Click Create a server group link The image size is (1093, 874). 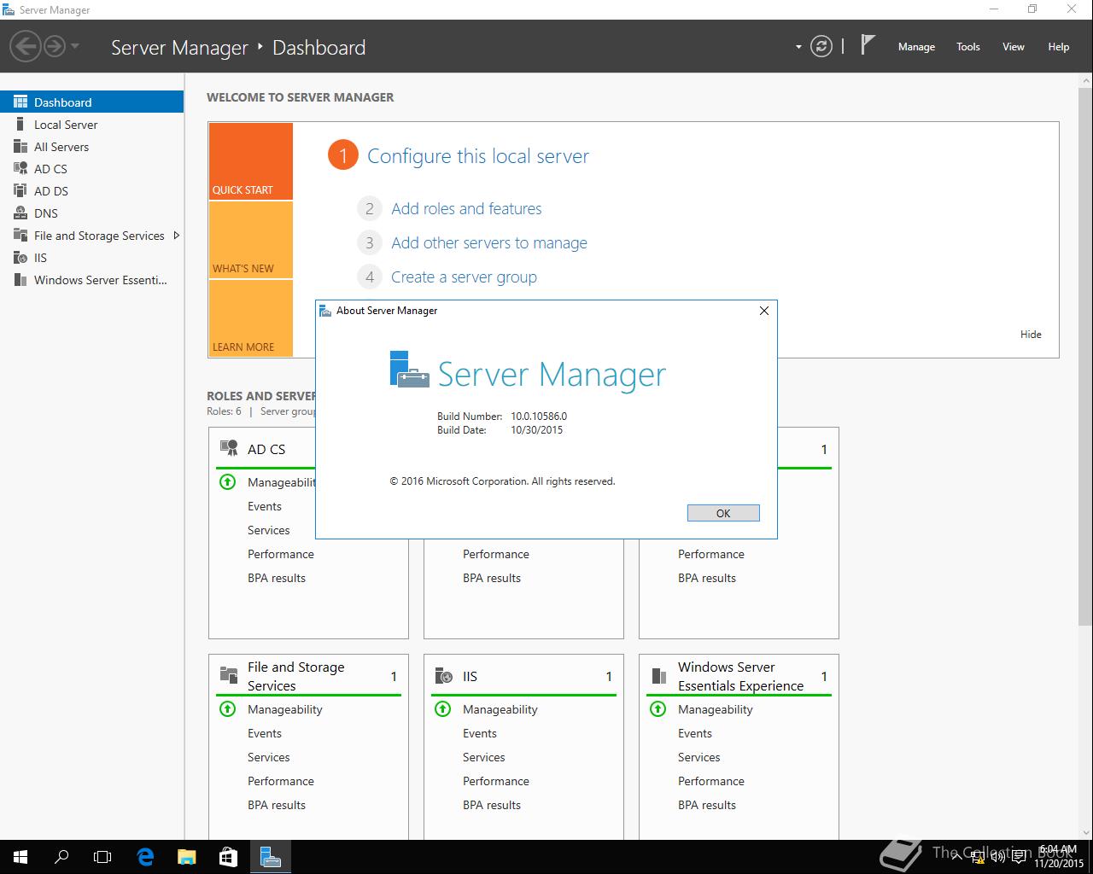click(464, 277)
